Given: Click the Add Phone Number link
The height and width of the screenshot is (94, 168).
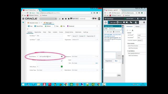Looking at the screenshot, I should click(x=133, y=48).
